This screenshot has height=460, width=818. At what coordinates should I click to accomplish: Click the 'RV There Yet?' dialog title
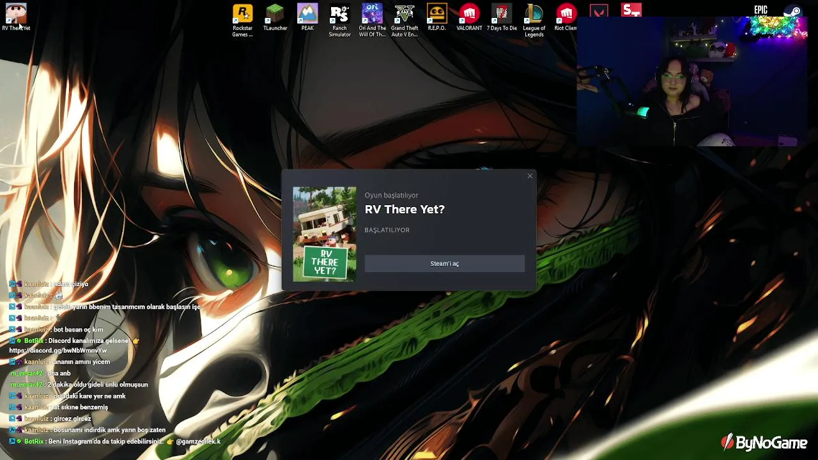(405, 210)
